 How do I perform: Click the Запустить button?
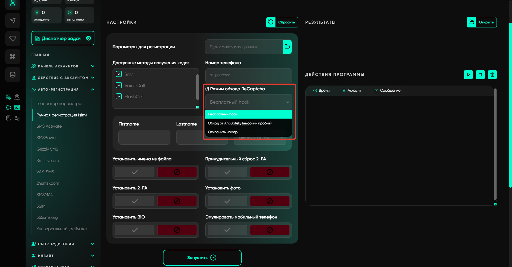click(202, 258)
